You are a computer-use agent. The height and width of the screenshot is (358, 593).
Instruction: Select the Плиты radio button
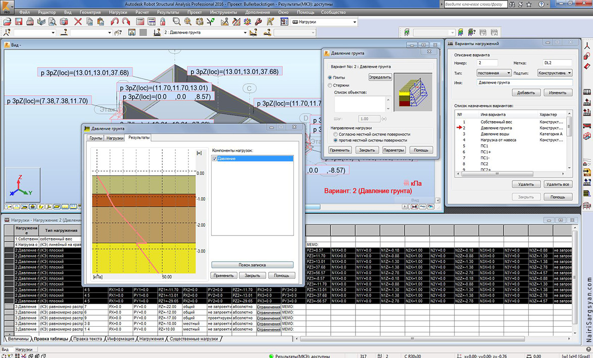pyautogui.click(x=330, y=78)
